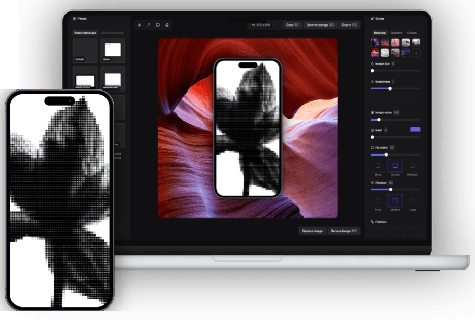Pick the dark background with red flowers
475x320 pixels.
point(395,53)
